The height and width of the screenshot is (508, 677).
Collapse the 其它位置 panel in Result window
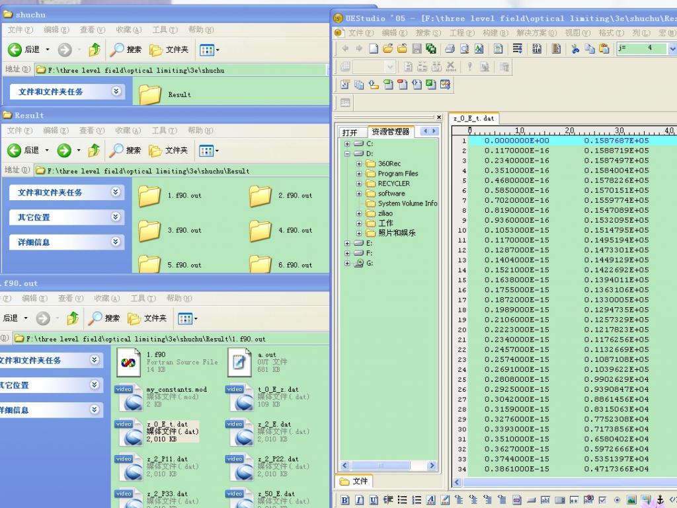[x=116, y=217]
